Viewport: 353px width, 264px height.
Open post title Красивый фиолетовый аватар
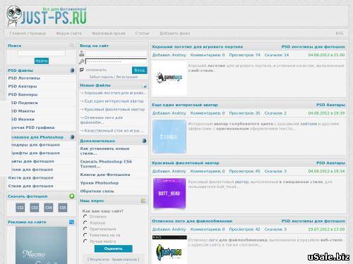(x=186, y=163)
